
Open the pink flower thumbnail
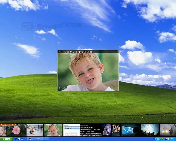[17, 130]
